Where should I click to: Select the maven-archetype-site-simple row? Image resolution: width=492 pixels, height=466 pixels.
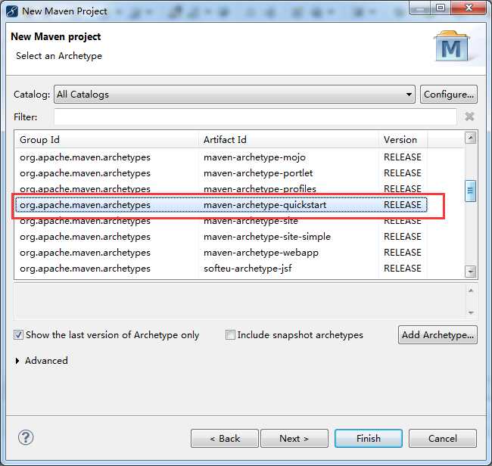click(221, 237)
